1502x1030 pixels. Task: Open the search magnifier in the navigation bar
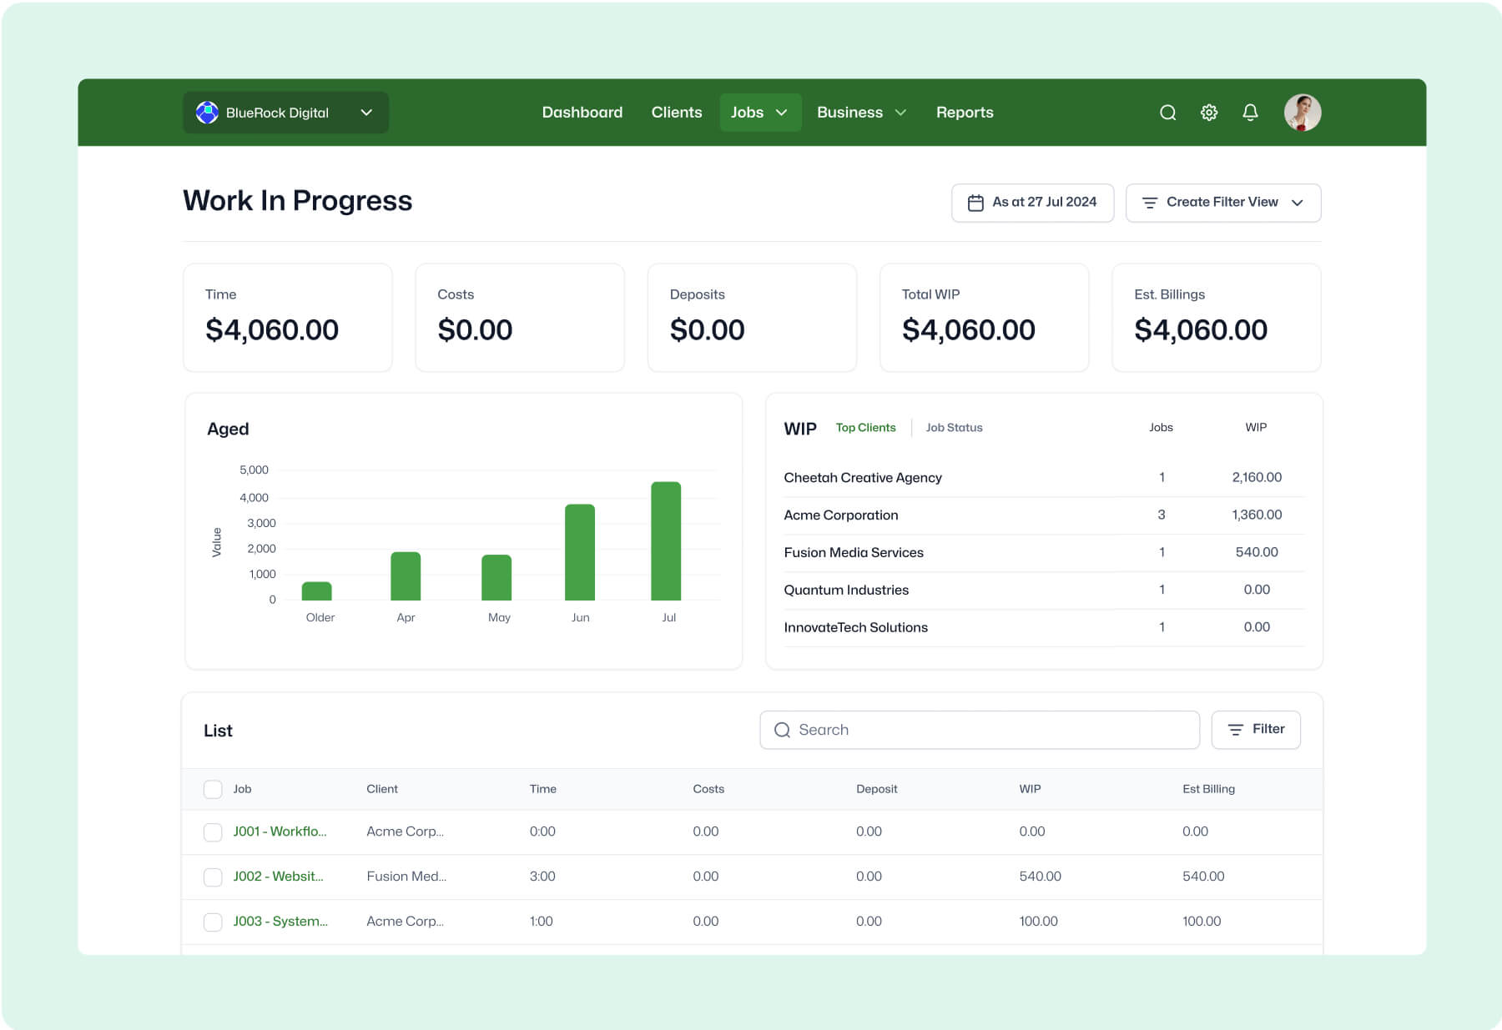coord(1167,112)
